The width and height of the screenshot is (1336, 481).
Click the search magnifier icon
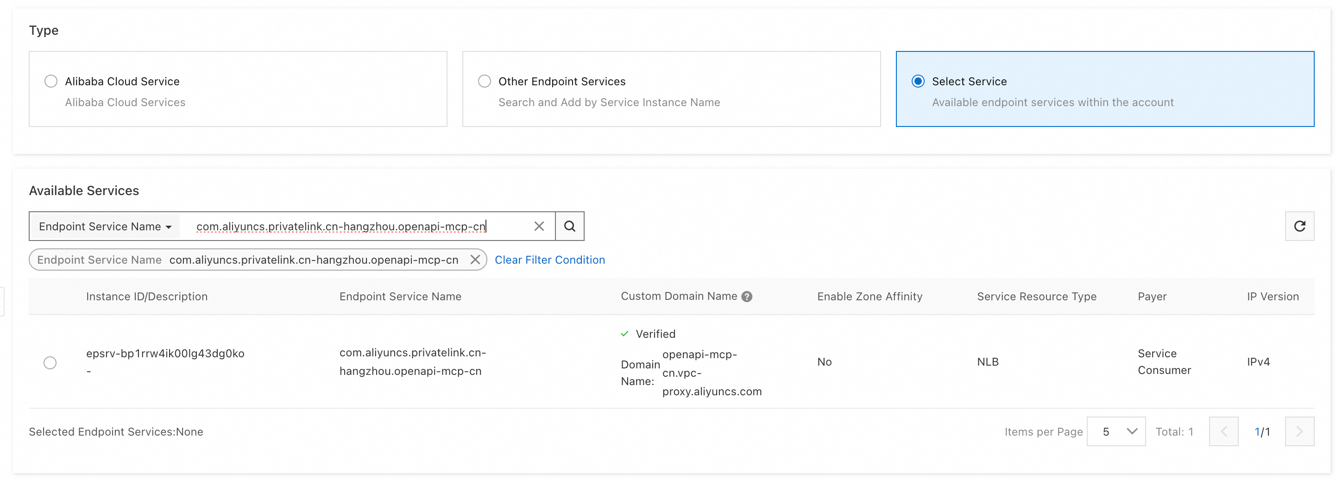pyautogui.click(x=569, y=226)
